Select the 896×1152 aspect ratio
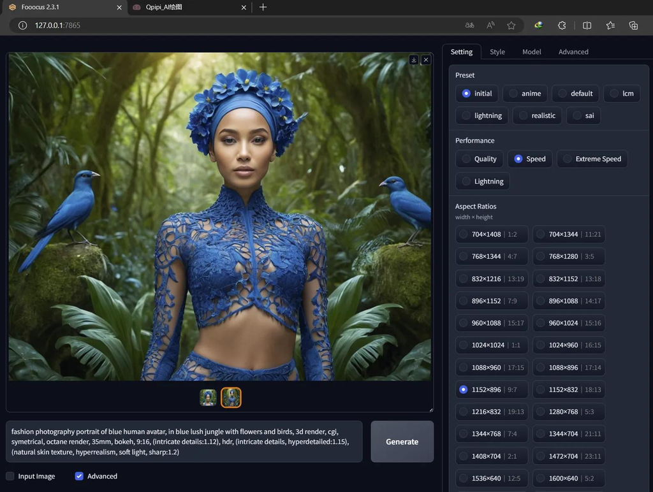Image resolution: width=653 pixels, height=492 pixels. (492, 301)
